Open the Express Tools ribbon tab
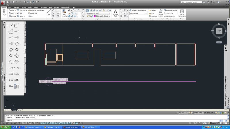 65,7
